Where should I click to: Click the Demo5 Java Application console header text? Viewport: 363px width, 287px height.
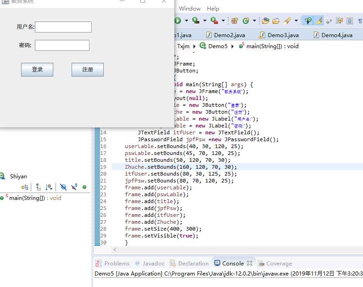(229, 274)
